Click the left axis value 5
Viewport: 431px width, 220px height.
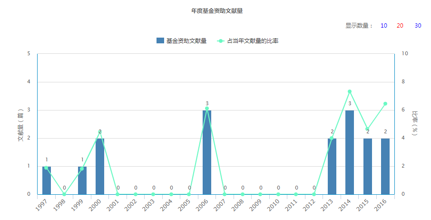coord(29,53)
